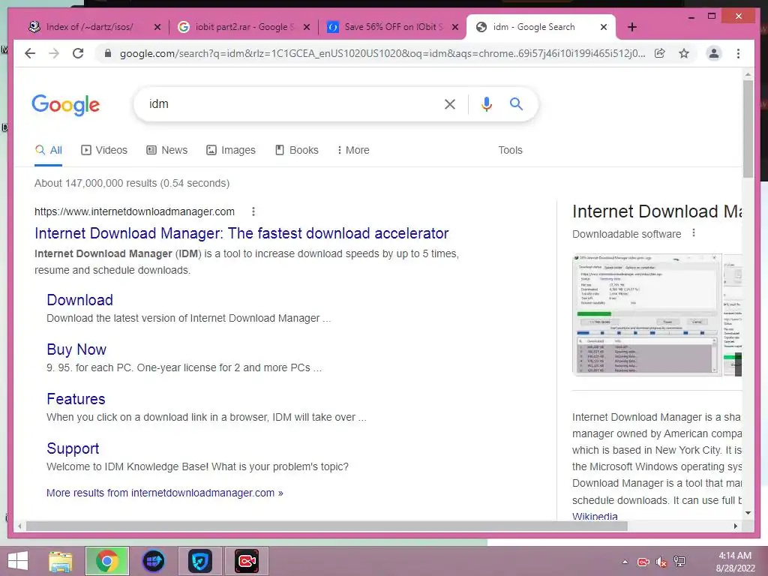This screenshot has height=576, width=768.
Task: Clear the search box with X icon
Action: tap(450, 103)
